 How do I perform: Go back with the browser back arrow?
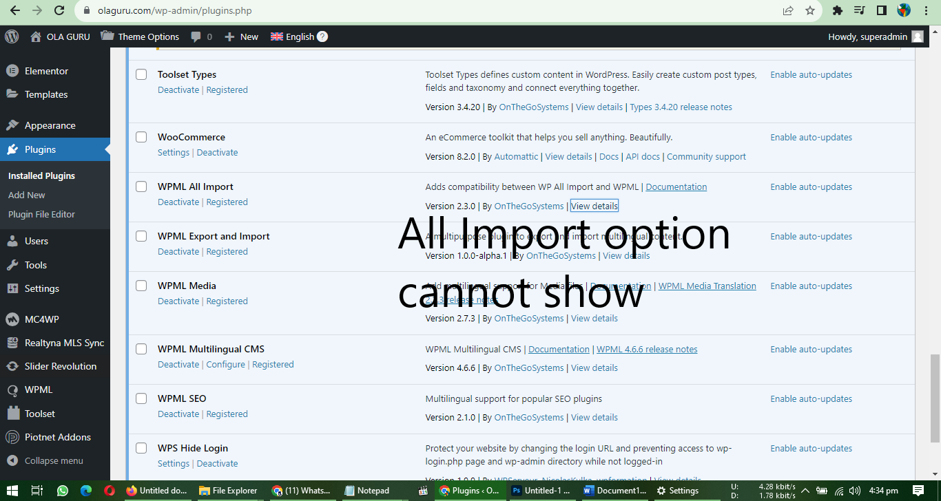(x=15, y=10)
